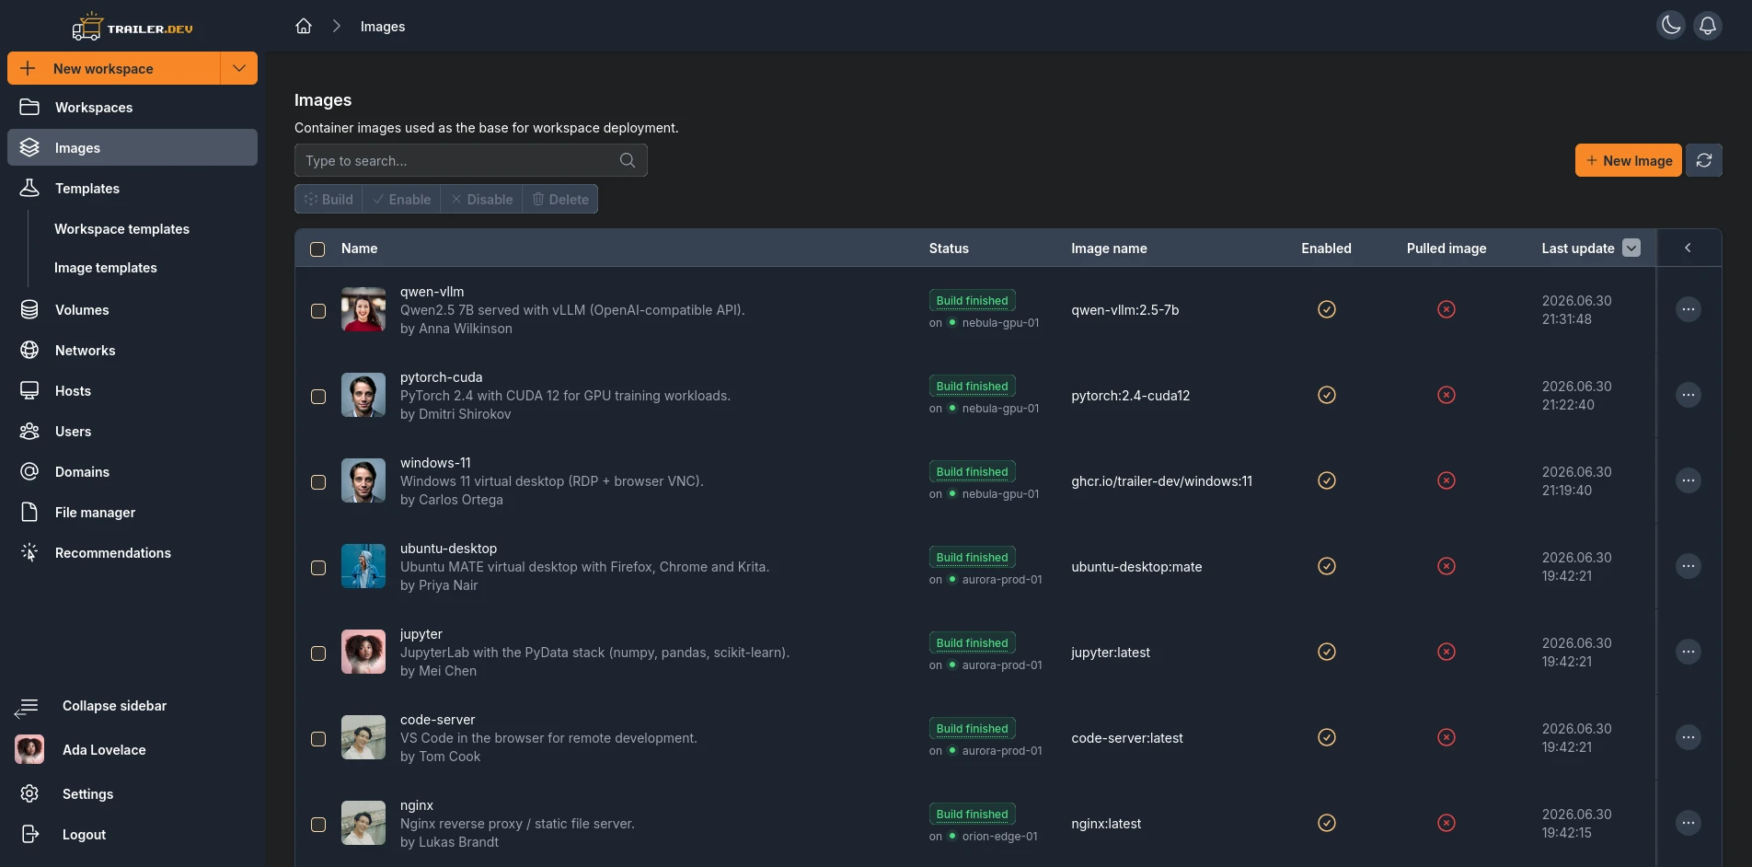Click the home breadcrumb icon
Image resolution: width=1752 pixels, height=867 pixels.
(304, 26)
